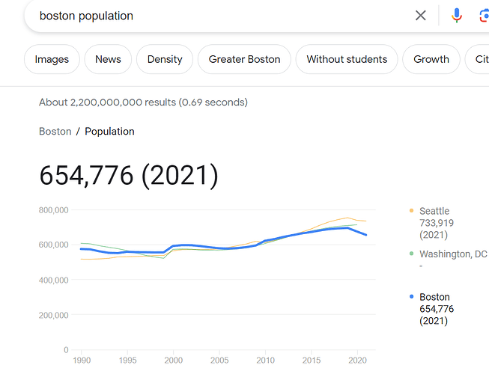Image resolution: width=489 pixels, height=374 pixels.
Task: Select the Without students chip
Action: (347, 59)
